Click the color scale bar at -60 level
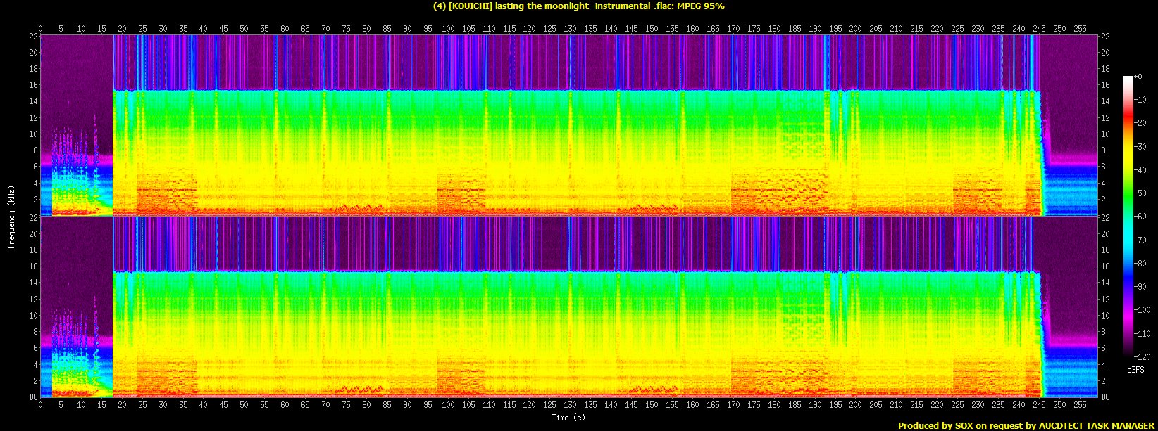The image size is (1158, 431). pyautogui.click(x=1128, y=217)
